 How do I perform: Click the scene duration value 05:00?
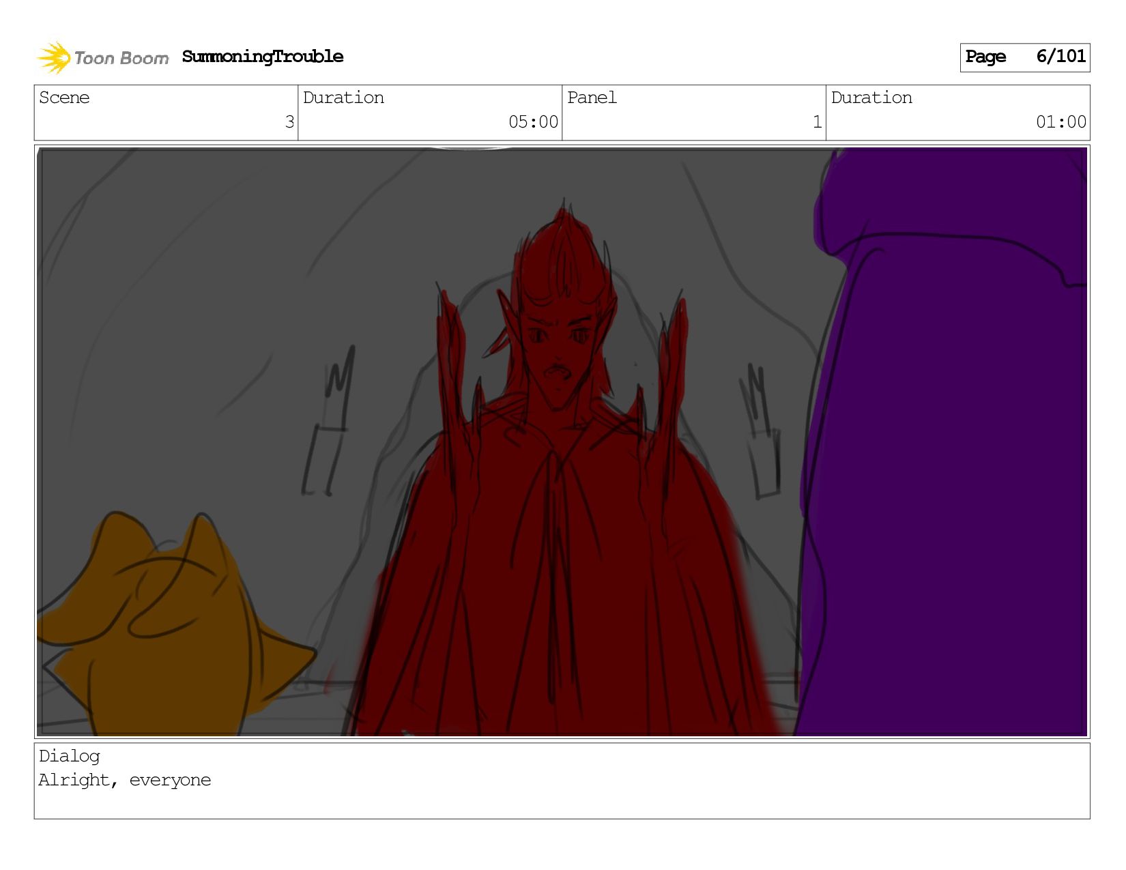click(533, 122)
